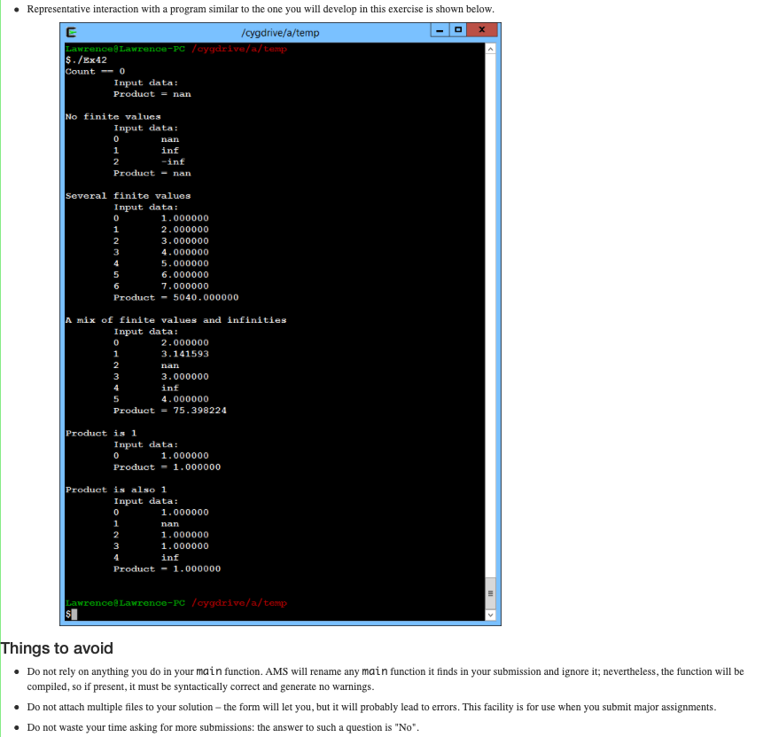
Task: Click the maximize button on the terminal
Action: [459, 29]
